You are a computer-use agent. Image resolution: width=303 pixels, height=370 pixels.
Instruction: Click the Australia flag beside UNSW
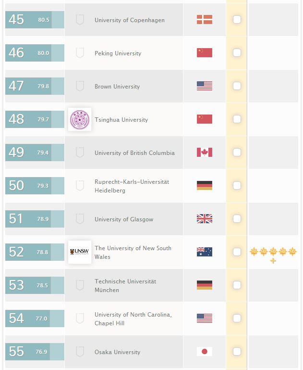pos(204,252)
